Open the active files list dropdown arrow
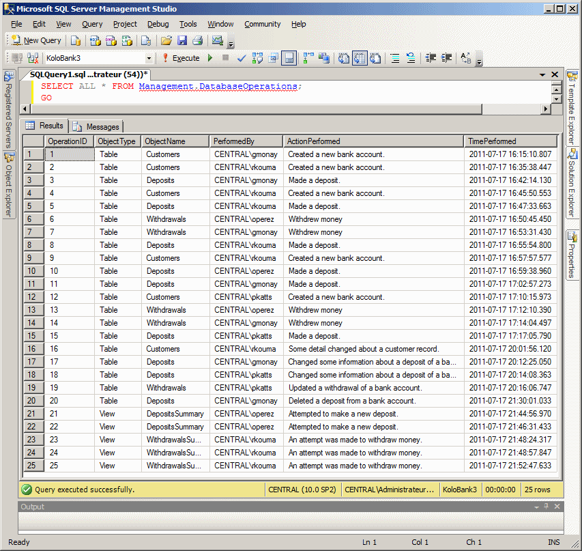This screenshot has width=582, height=551. pos(542,74)
